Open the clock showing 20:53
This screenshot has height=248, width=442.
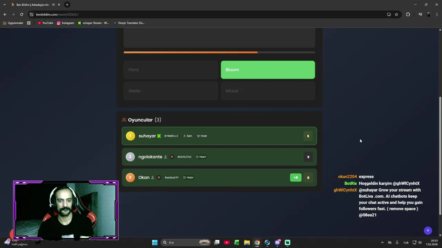point(432,242)
